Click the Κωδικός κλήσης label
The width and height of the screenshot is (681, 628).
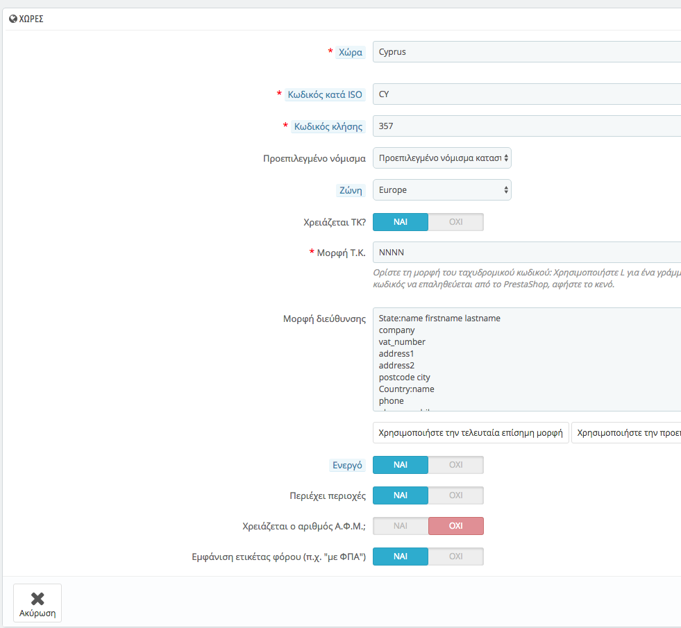pyautogui.click(x=328, y=127)
